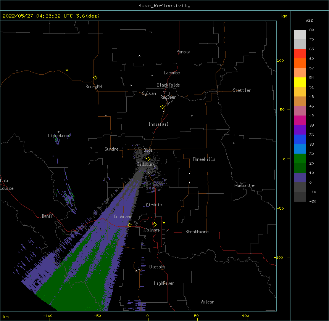
Task: Click the Cochrane town label
Action: 123,217
